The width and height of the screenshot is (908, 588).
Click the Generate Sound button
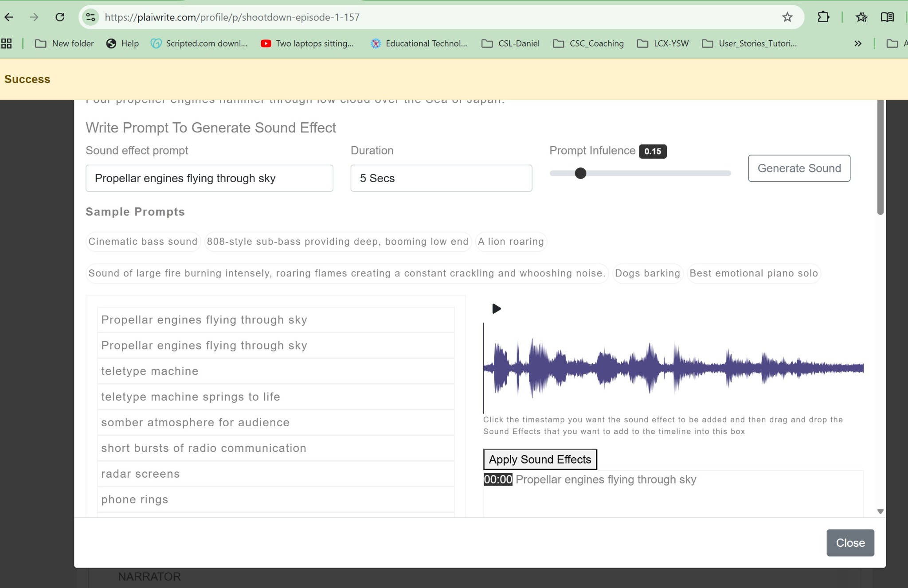[x=799, y=168]
